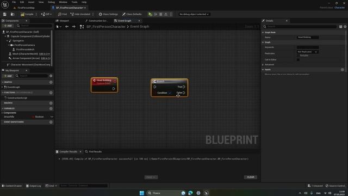348x196 pixels.
Task: Tick the Branch node Condition checkbox
Action: [x=170, y=93]
